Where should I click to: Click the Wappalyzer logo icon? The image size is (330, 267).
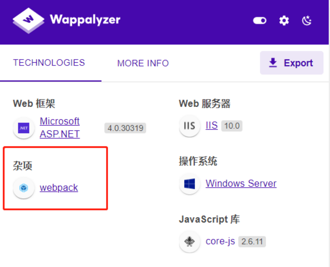pyautogui.click(x=28, y=20)
